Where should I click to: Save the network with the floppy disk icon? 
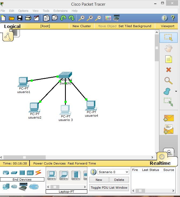coord(20,18)
